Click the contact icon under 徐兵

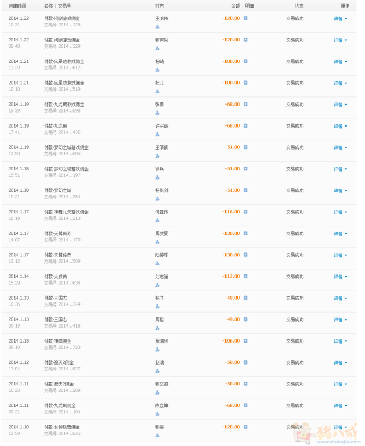(x=157, y=177)
